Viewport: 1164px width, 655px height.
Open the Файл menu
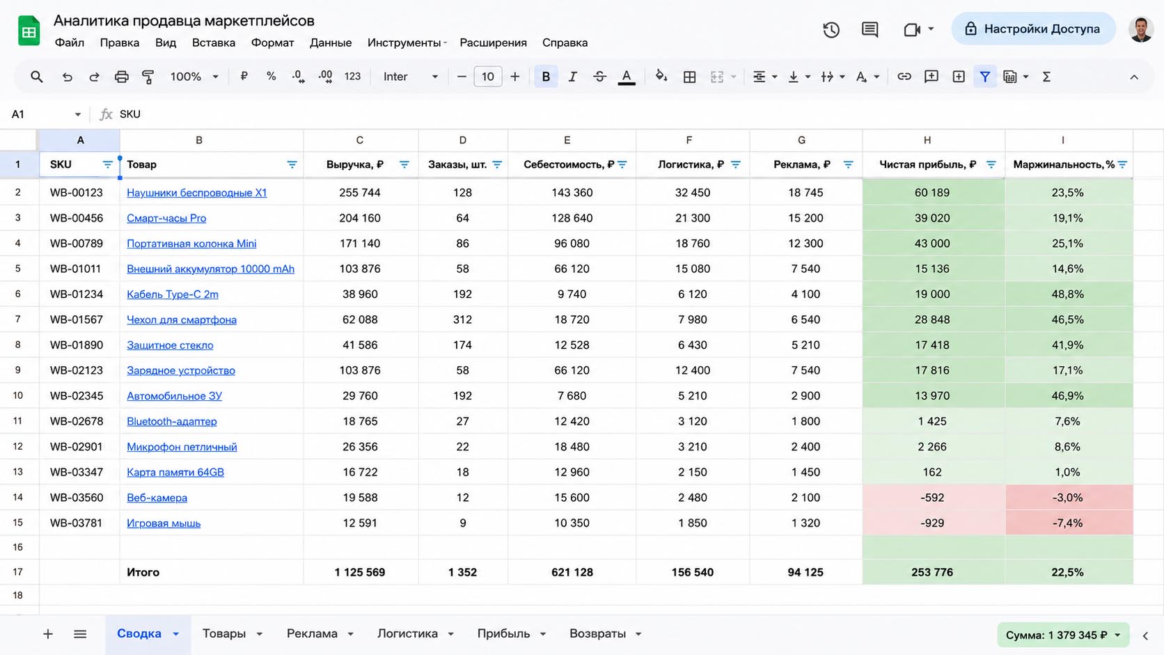(70, 42)
